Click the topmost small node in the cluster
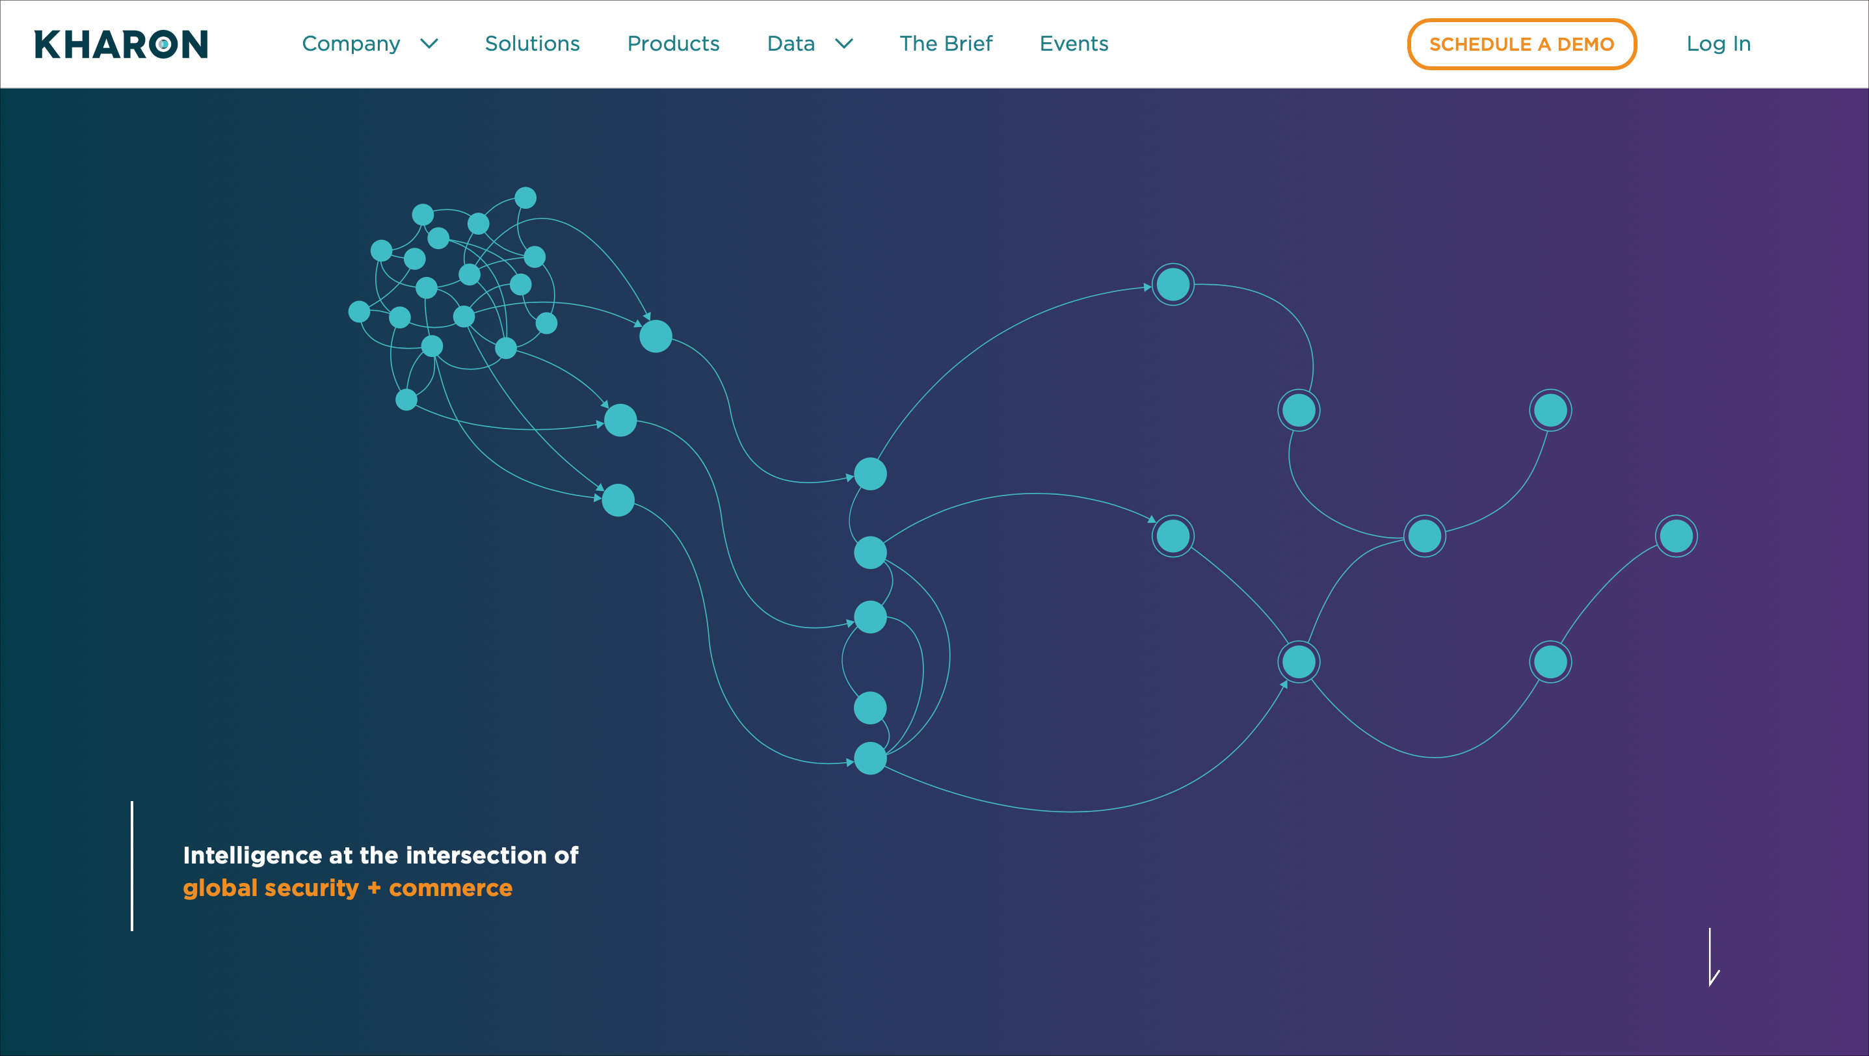The width and height of the screenshot is (1869, 1056). 525,197
